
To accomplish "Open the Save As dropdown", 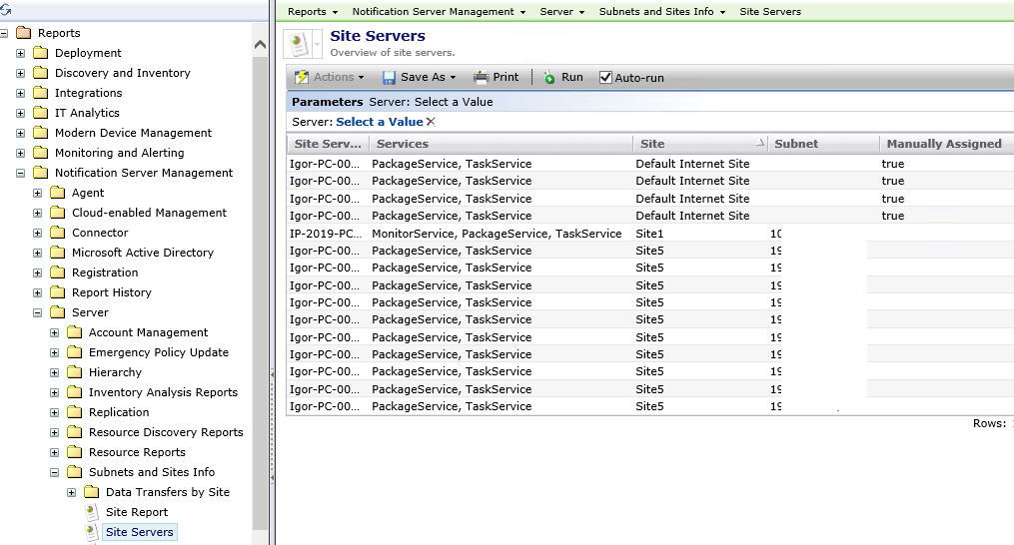I will click(x=419, y=78).
